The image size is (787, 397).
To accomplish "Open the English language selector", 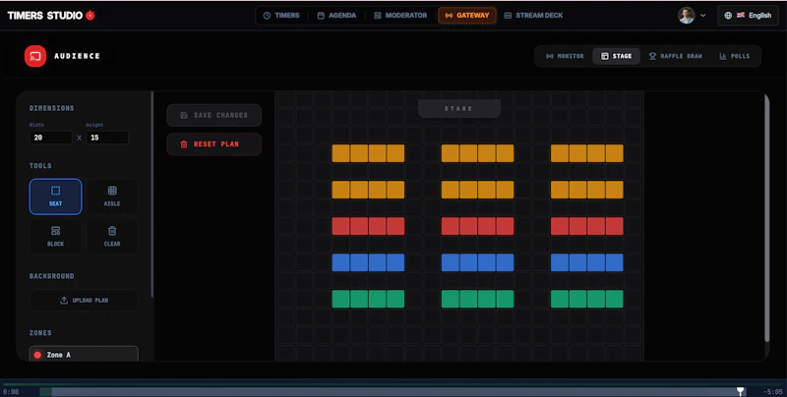I will 748,16.
